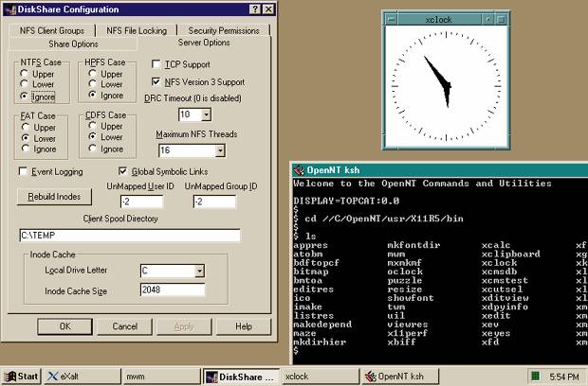
Task: Click the eXalt icon in the taskbar
Action: [x=52, y=377]
